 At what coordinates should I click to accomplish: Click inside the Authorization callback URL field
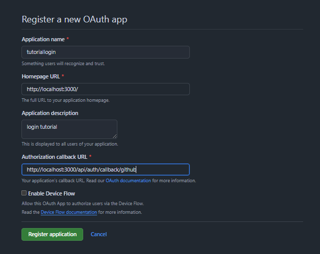pyautogui.click(x=106, y=170)
